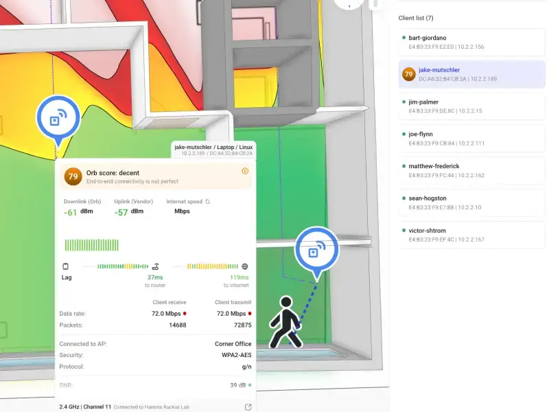
Task: Click the access point marker above the walking figure
Action: (316, 251)
